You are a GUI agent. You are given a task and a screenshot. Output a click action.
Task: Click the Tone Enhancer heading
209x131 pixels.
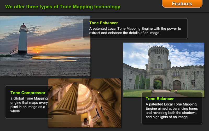(x=103, y=23)
